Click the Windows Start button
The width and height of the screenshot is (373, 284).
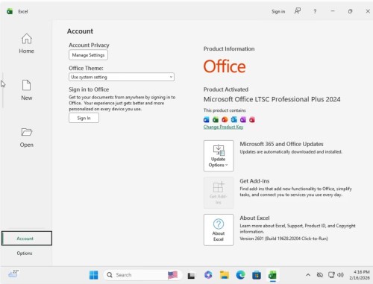click(x=94, y=275)
